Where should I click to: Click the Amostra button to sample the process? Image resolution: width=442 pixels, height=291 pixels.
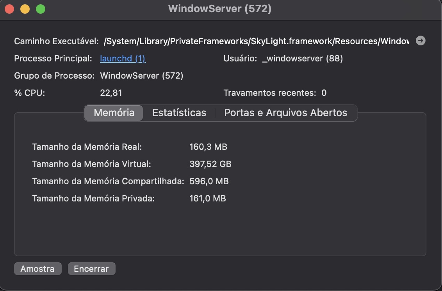pos(37,269)
